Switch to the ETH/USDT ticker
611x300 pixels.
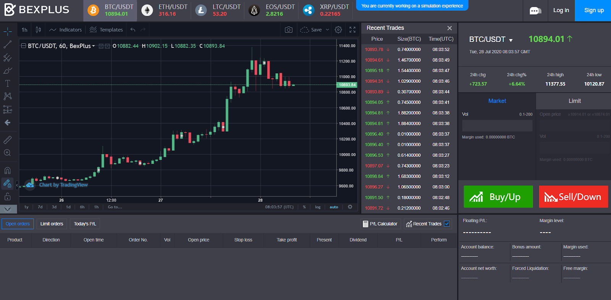tap(164, 10)
